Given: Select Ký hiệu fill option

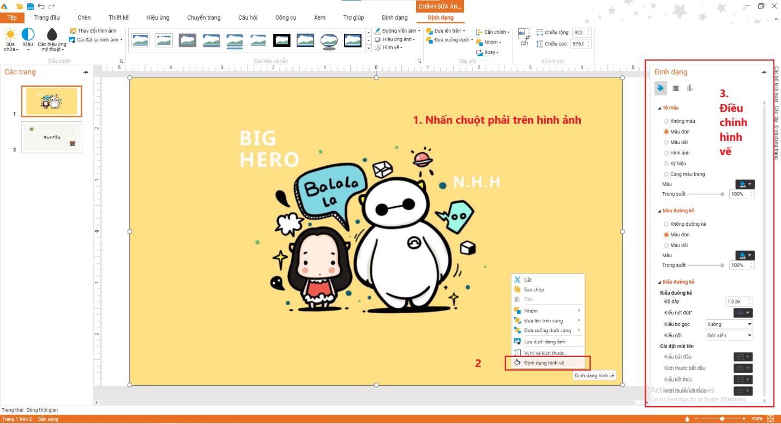Looking at the screenshot, I should (676, 163).
